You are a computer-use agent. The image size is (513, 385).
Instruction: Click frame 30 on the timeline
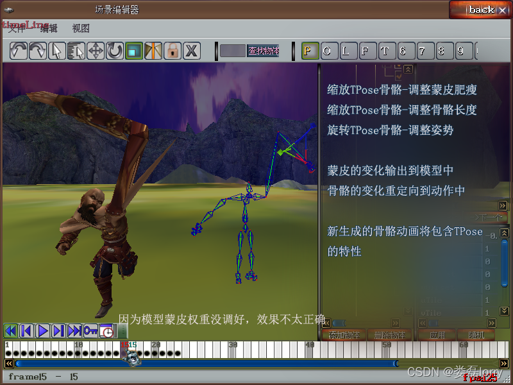click(233, 349)
